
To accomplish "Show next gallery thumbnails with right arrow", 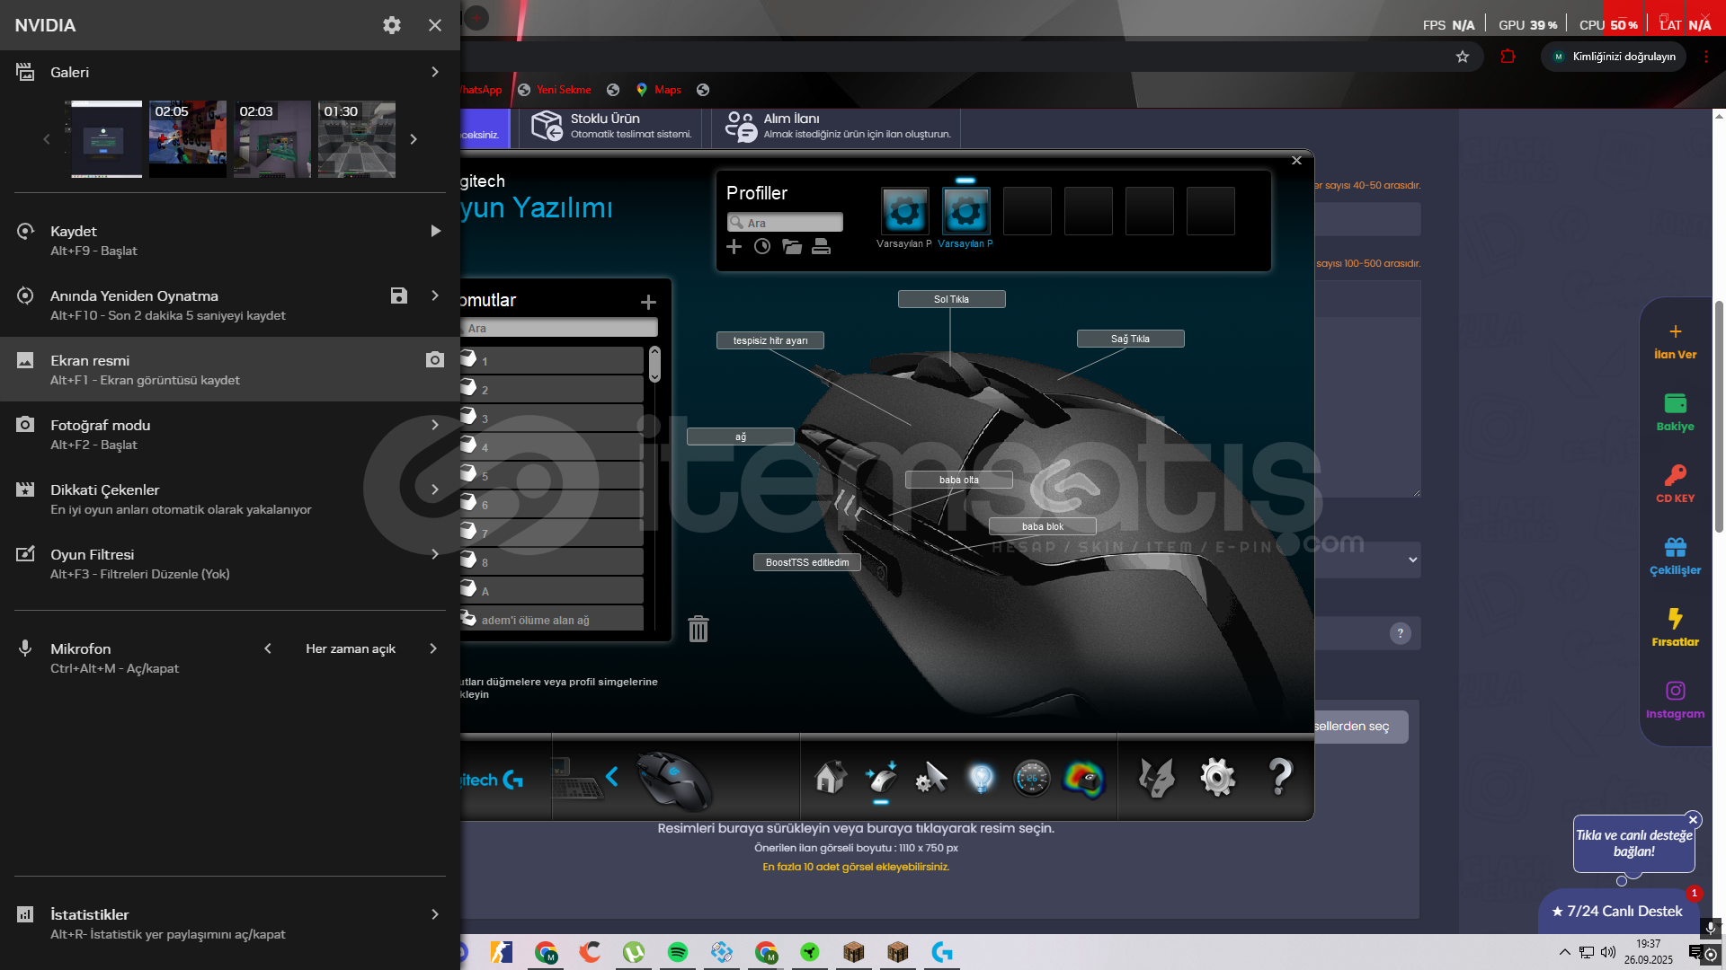I will click(414, 139).
